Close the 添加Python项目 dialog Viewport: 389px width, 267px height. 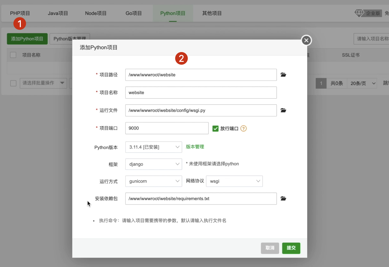click(306, 40)
